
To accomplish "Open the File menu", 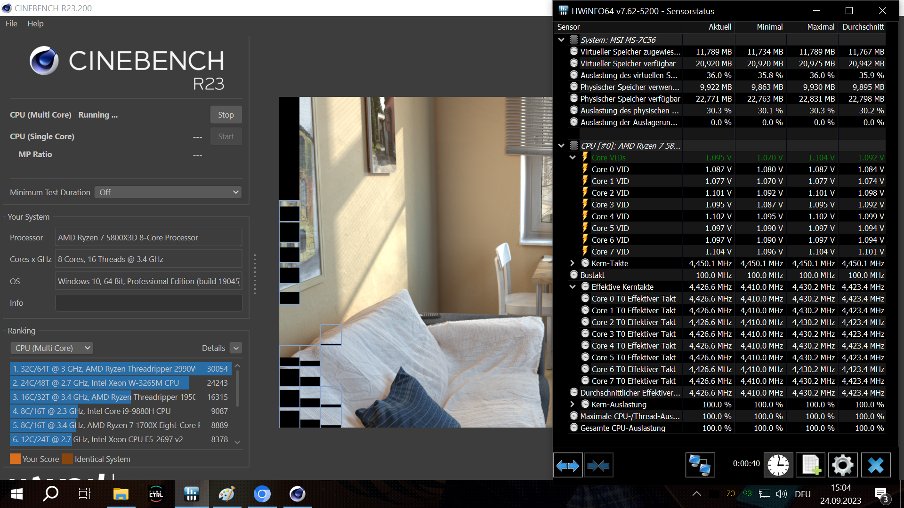I will tap(11, 24).
